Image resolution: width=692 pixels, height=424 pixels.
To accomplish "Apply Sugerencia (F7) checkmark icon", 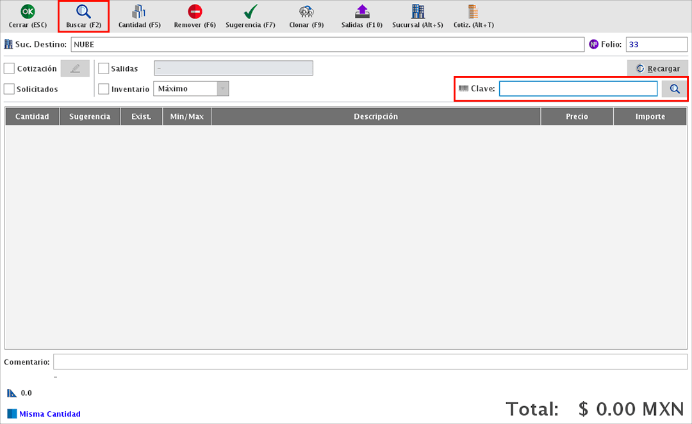I will point(251,12).
